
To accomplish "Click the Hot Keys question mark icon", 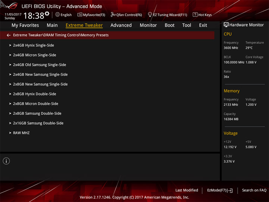I will [x=195, y=15].
